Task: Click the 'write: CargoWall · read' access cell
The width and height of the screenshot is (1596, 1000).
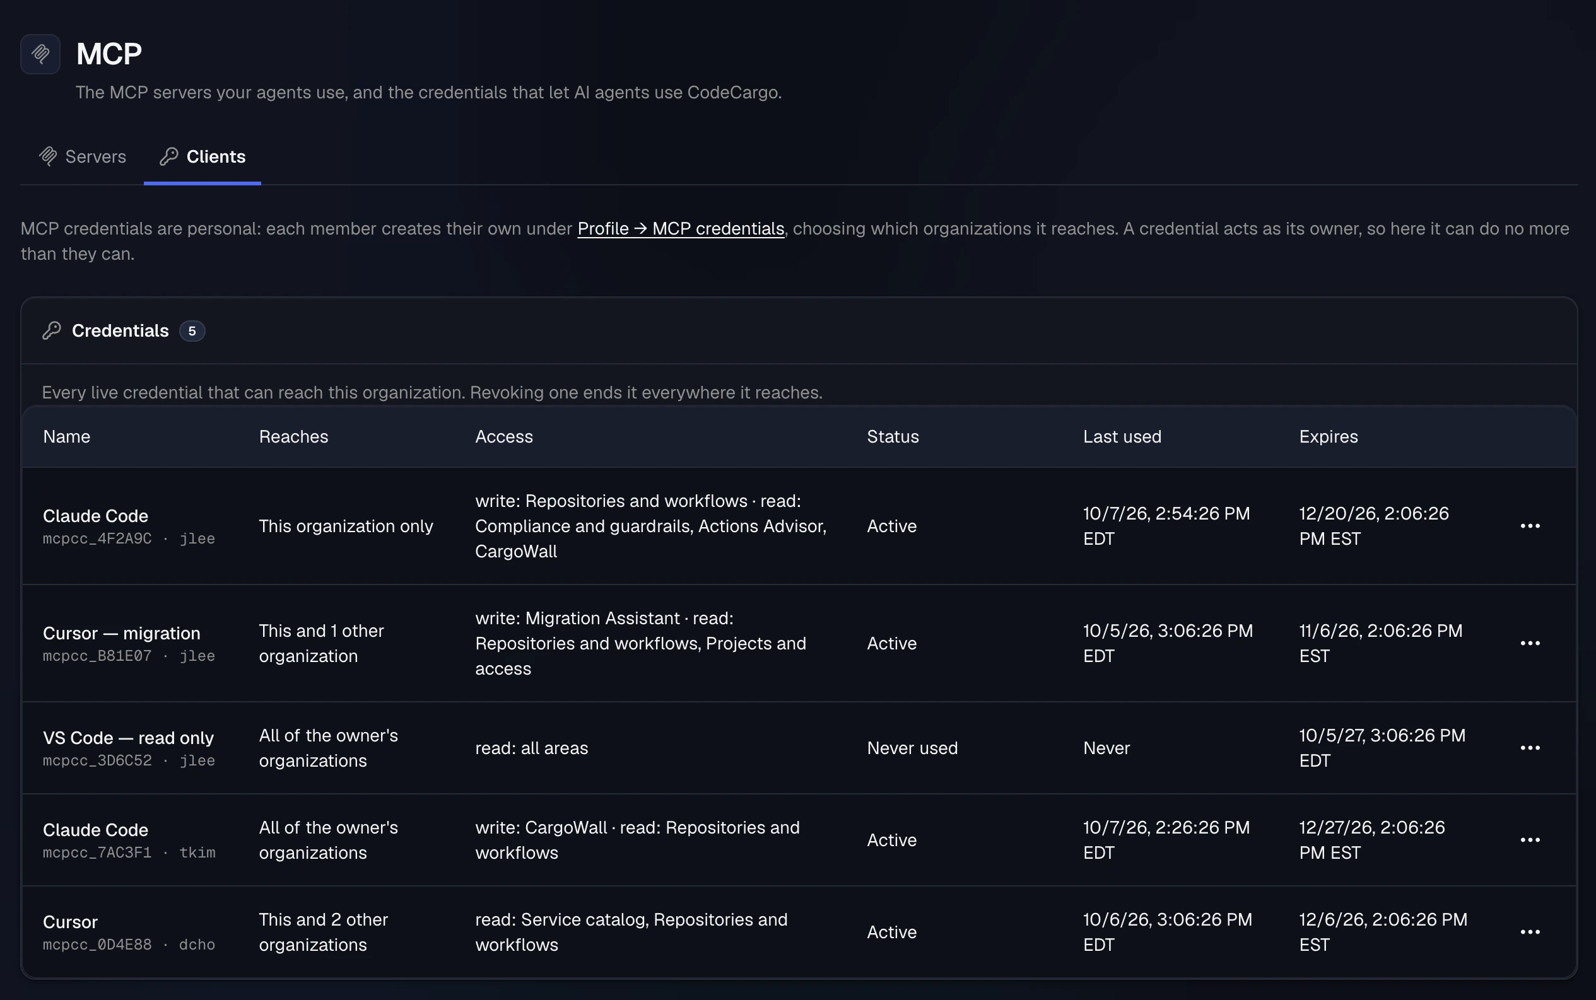Action: click(x=637, y=840)
